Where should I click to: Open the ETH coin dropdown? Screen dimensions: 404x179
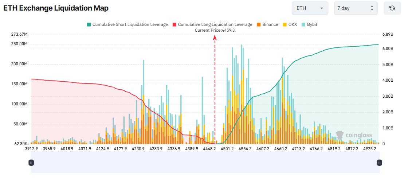[x=310, y=8]
